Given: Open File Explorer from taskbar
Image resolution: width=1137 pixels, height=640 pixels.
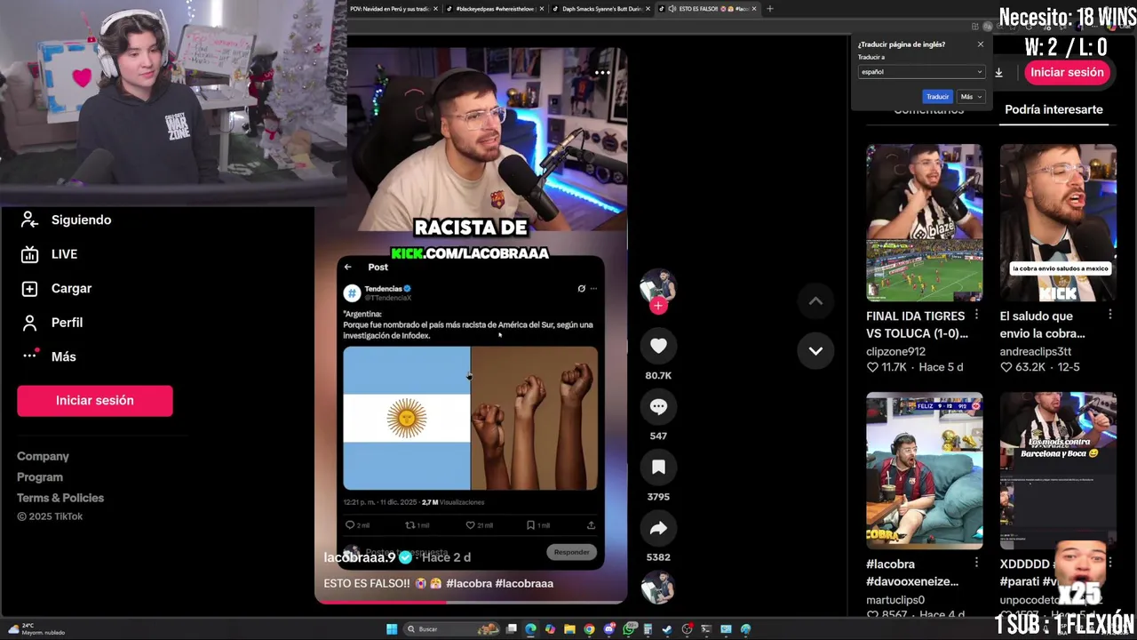Looking at the screenshot, I should tap(569, 629).
